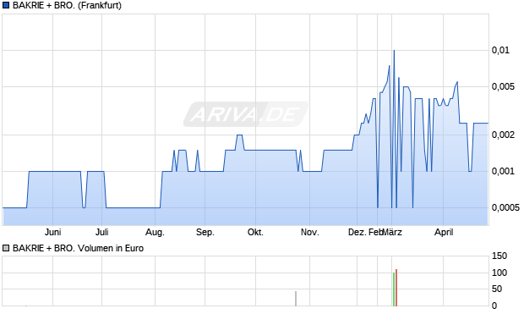
Task: Click the 0,01 price axis label
Action: click(x=500, y=50)
